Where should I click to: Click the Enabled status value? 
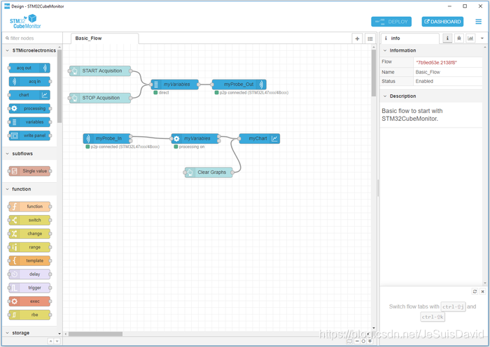[x=424, y=81]
